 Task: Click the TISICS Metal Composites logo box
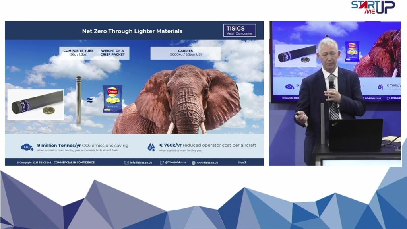(239, 31)
